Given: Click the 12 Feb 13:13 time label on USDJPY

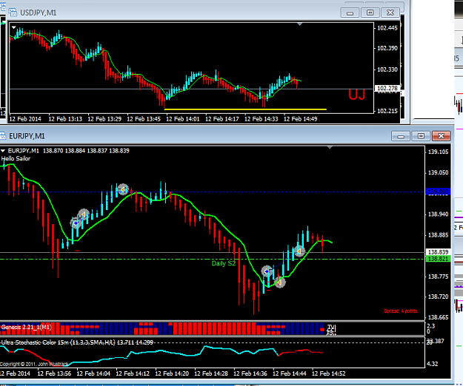Looking at the screenshot, I should tap(65, 119).
